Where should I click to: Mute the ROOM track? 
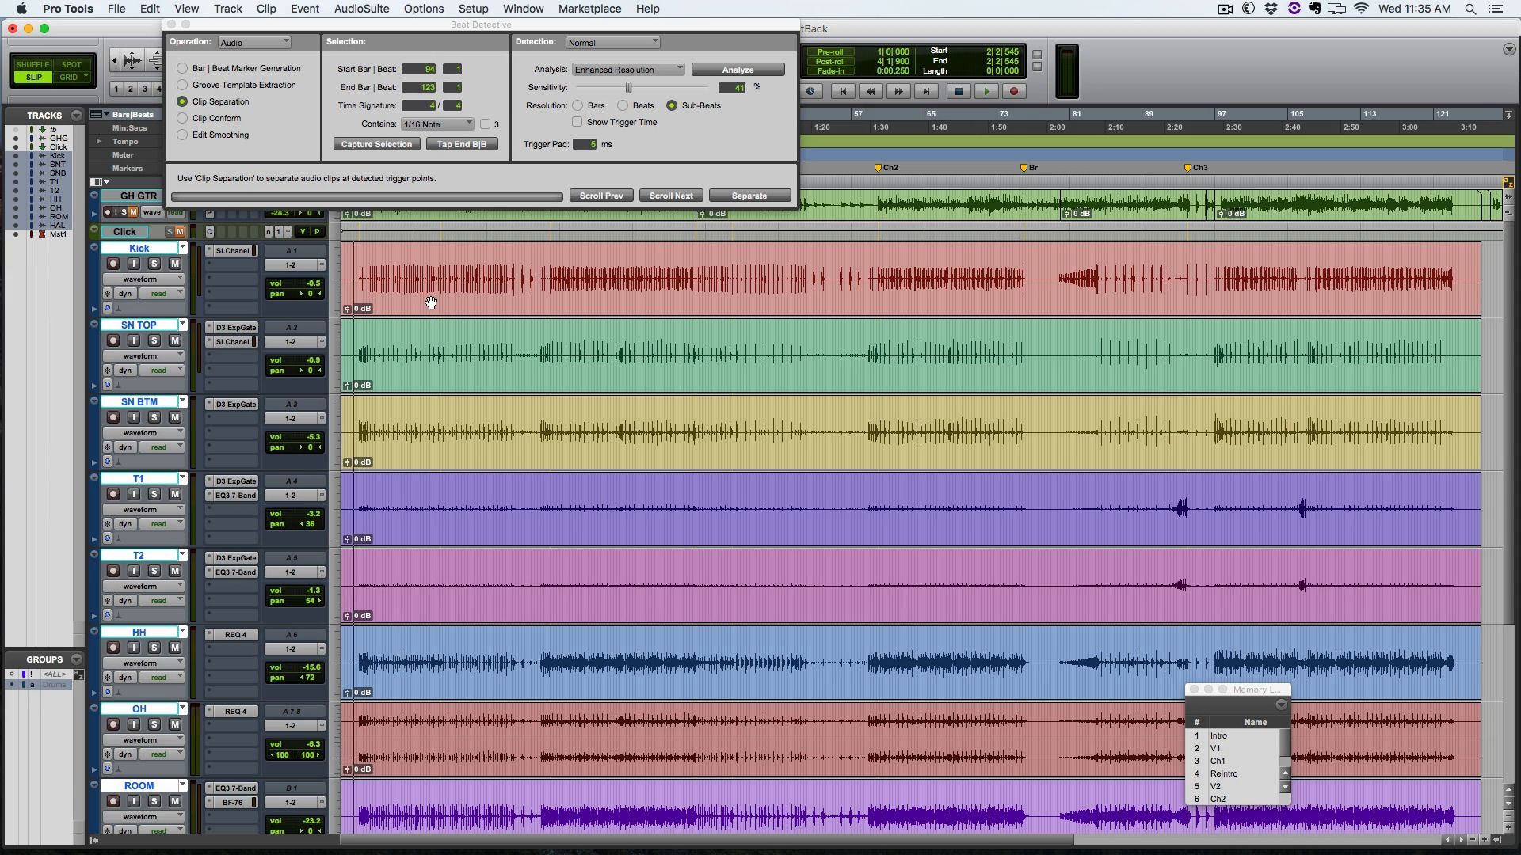(175, 801)
